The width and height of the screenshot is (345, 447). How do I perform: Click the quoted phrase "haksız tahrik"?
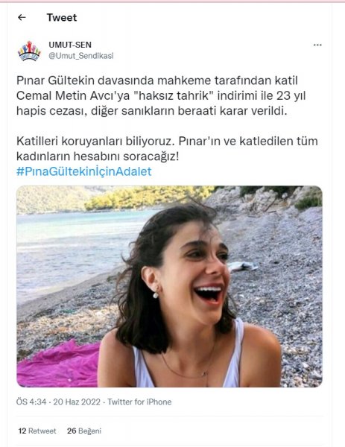point(174,95)
